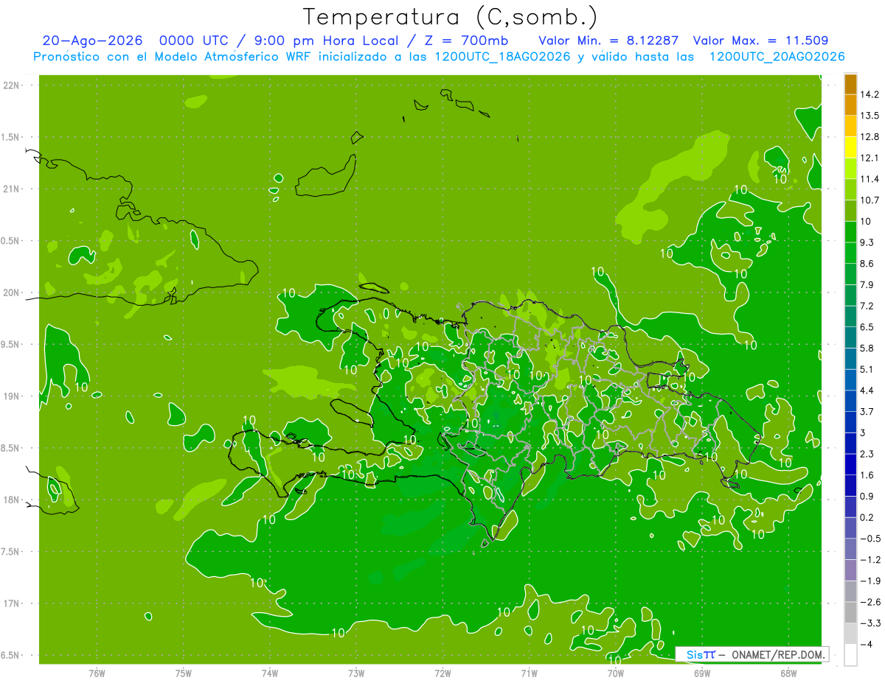
Task: Click the "ONAMET/REP.DOM." credit label
Action: pyautogui.click(x=778, y=654)
